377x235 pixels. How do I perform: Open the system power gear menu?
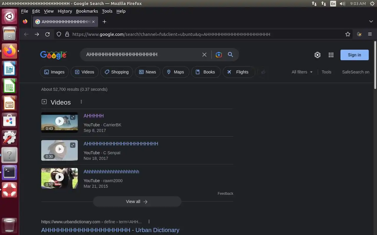click(x=372, y=4)
